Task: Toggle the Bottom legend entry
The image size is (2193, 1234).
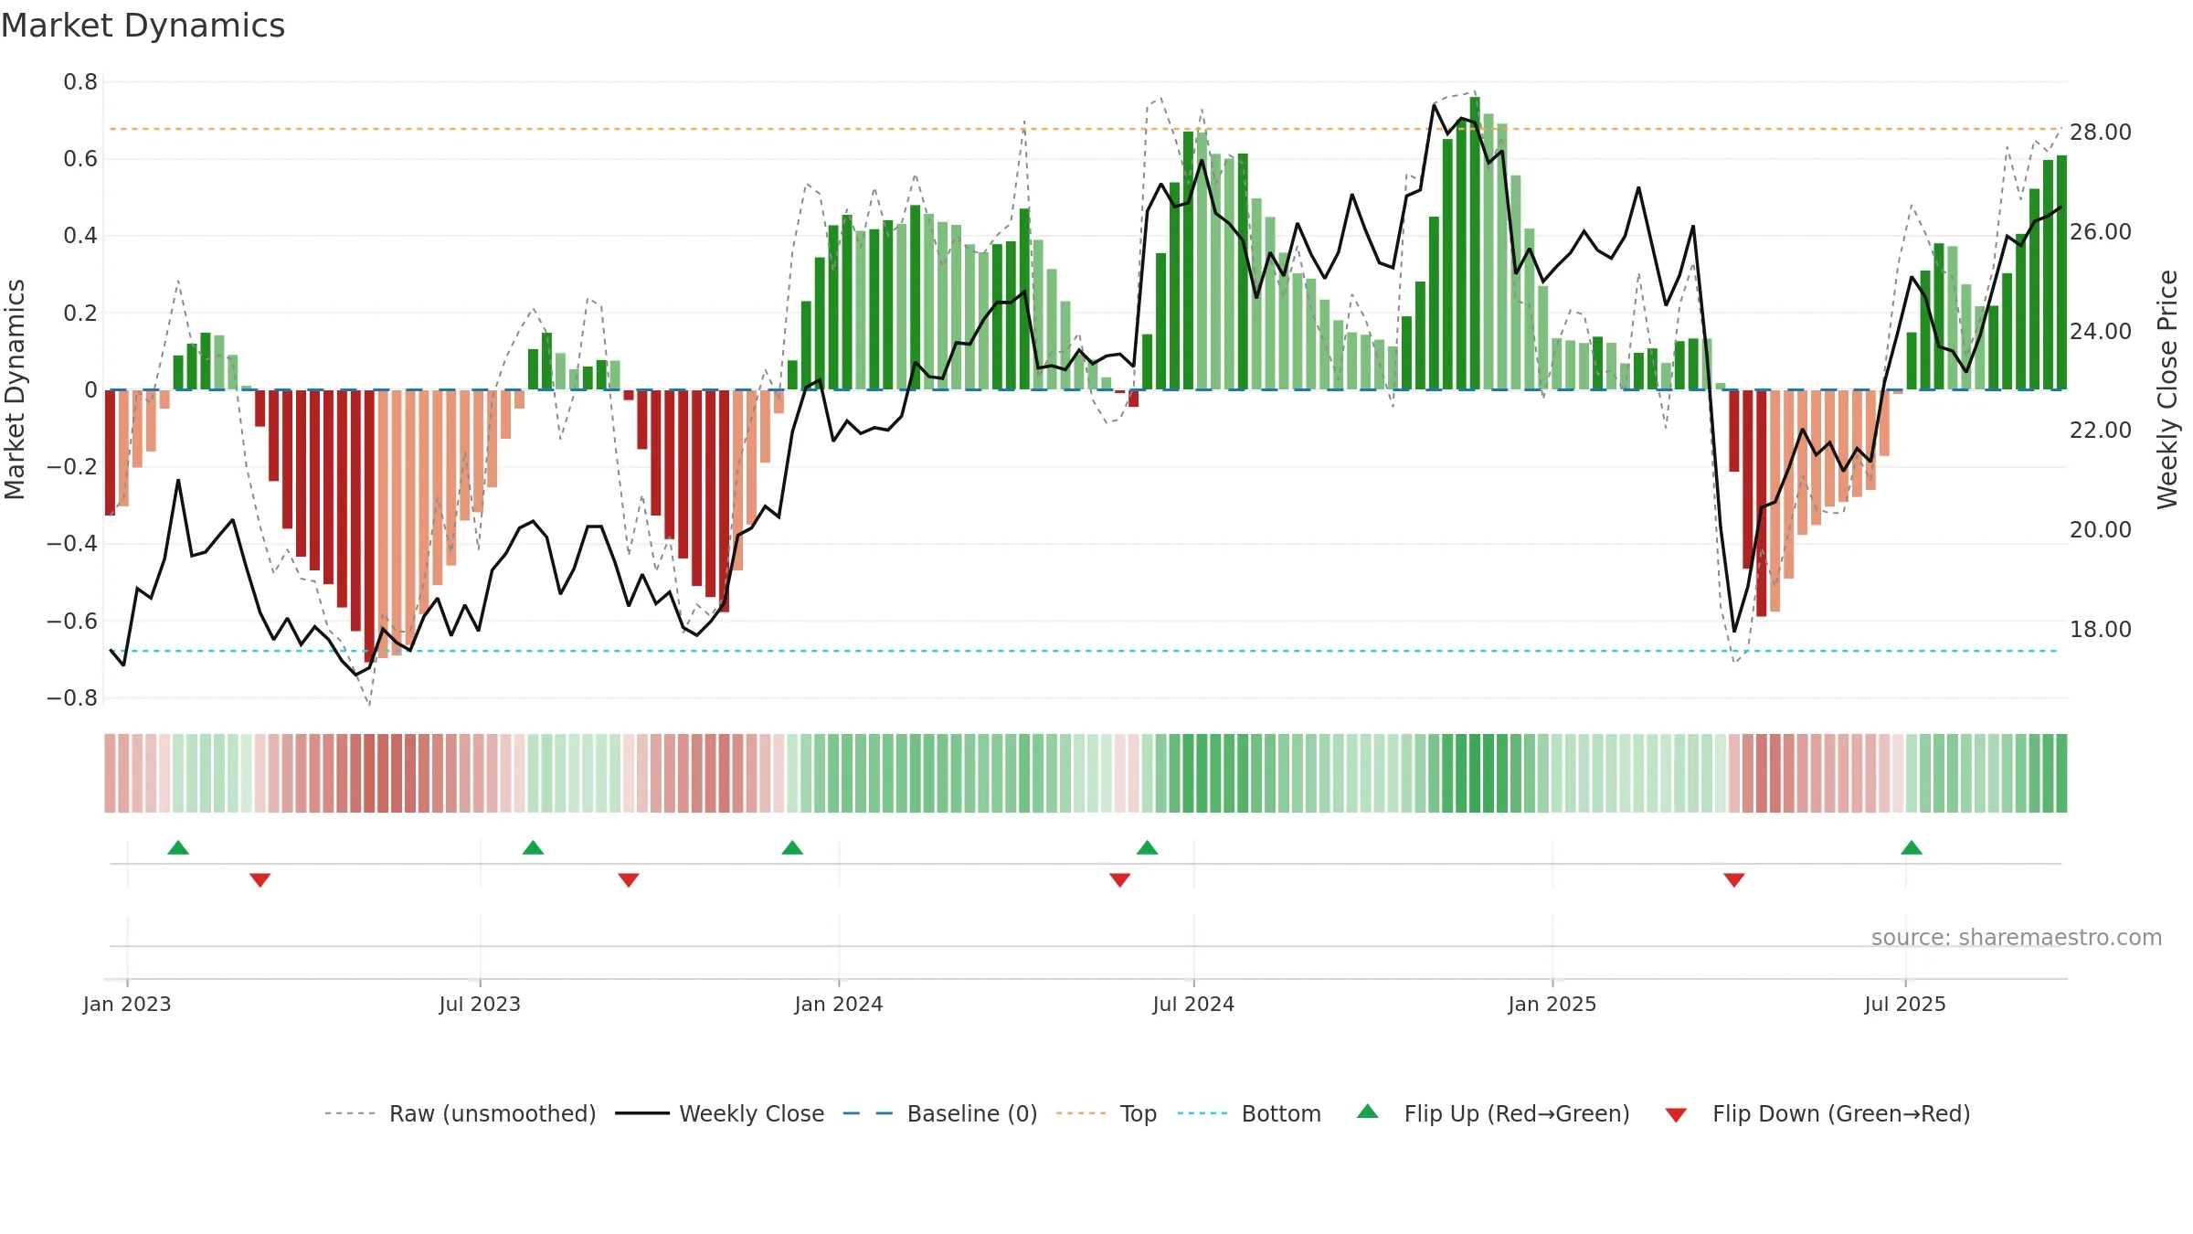Action: [x=1249, y=1113]
